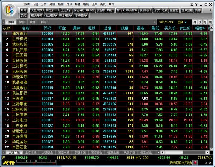Switch to the 指标 tab
This screenshot has height=167, width=215.
[x=43, y=22]
